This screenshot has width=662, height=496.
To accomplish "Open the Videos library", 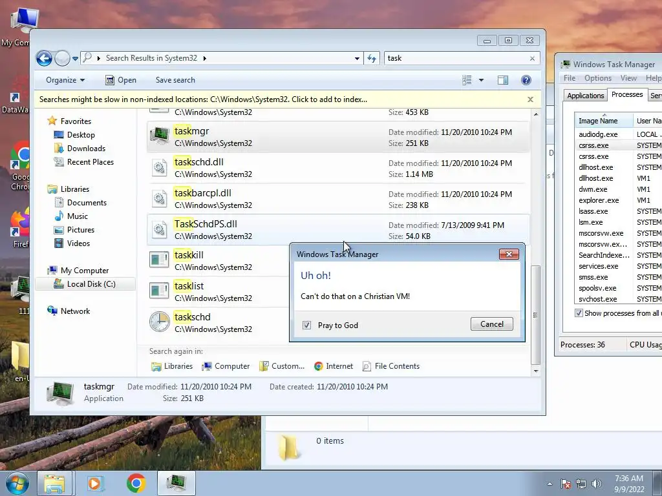I will 72,243.
